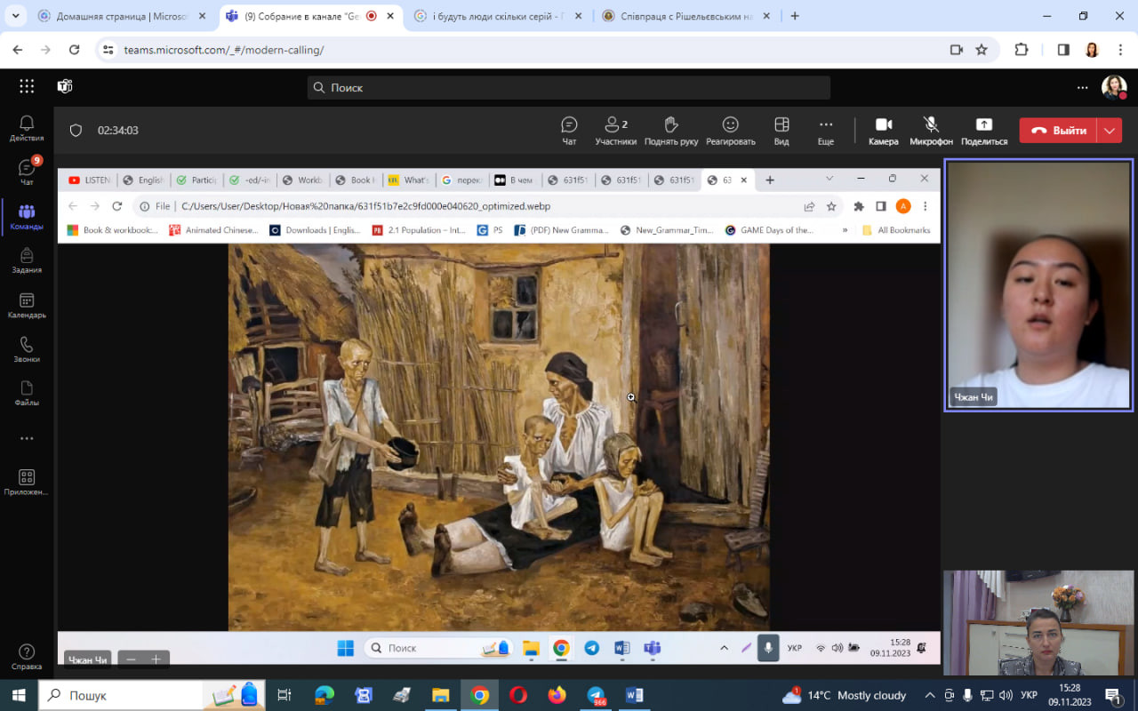Open Чат in the Teams sidebar
The width and height of the screenshot is (1138, 711).
27,172
